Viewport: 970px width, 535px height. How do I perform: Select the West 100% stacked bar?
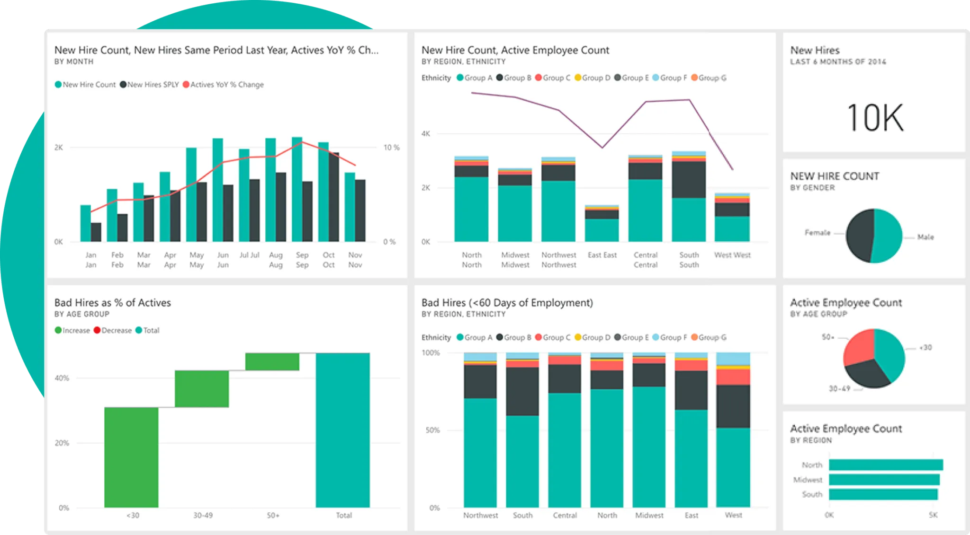pyautogui.click(x=733, y=430)
